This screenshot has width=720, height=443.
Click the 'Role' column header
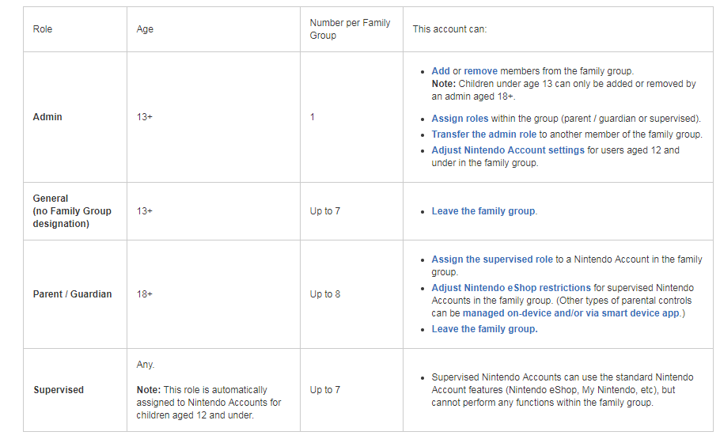click(43, 29)
